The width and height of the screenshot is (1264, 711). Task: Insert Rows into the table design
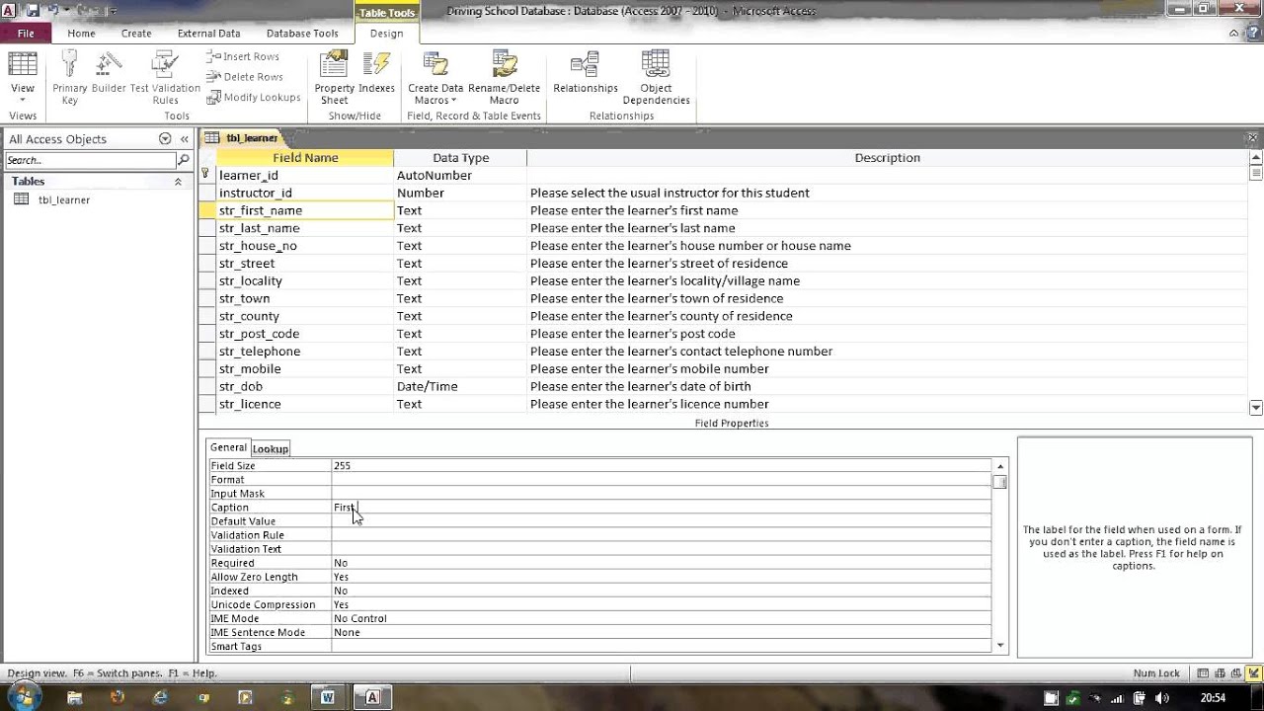coord(243,57)
